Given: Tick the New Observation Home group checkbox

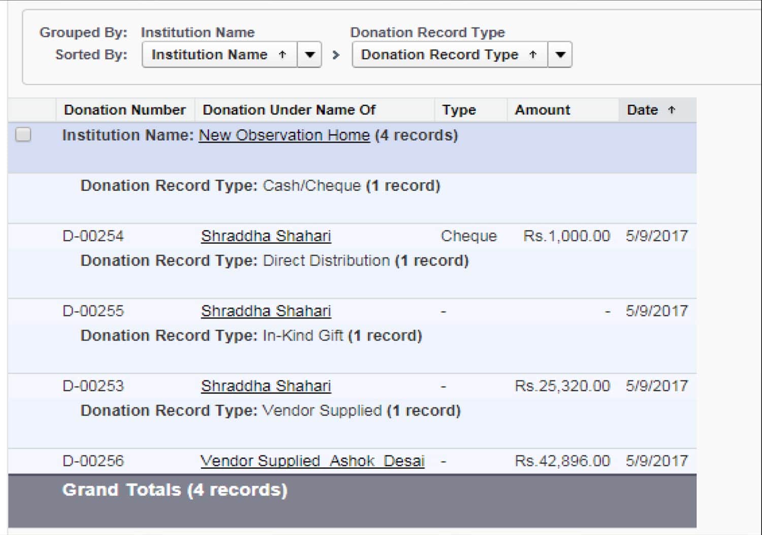Looking at the screenshot, I should [23, 135].
